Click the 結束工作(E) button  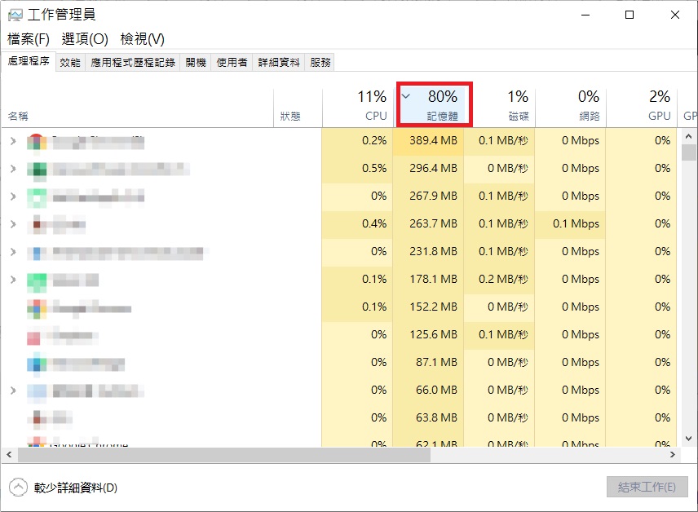coord(647,487)
